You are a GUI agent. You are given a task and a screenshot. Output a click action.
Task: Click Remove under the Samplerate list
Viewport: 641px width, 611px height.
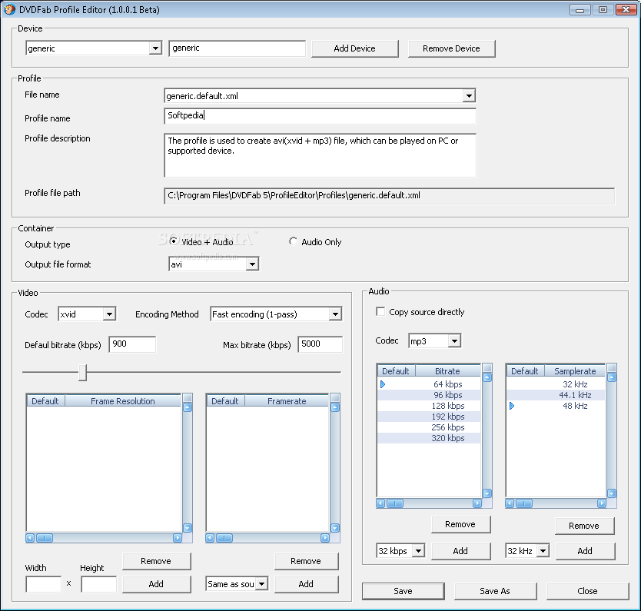tap(584, 526)
